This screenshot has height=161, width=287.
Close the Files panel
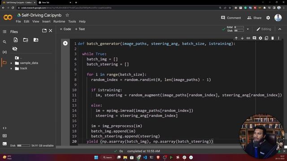(51, 30)
